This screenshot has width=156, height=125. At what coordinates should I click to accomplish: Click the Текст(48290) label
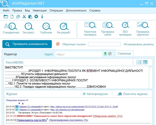(x=15, y=62)
